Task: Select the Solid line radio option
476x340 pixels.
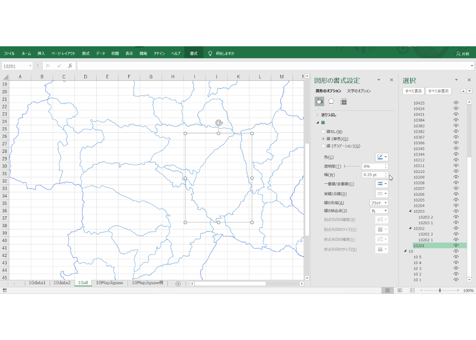Action: tap(324, 139)
